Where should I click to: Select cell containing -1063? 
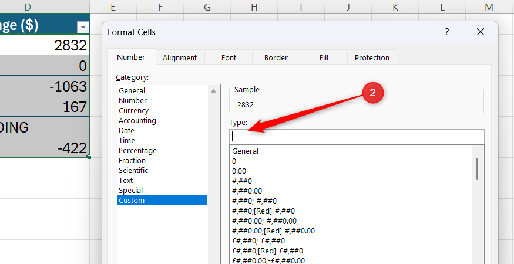(x=45, y=86)
